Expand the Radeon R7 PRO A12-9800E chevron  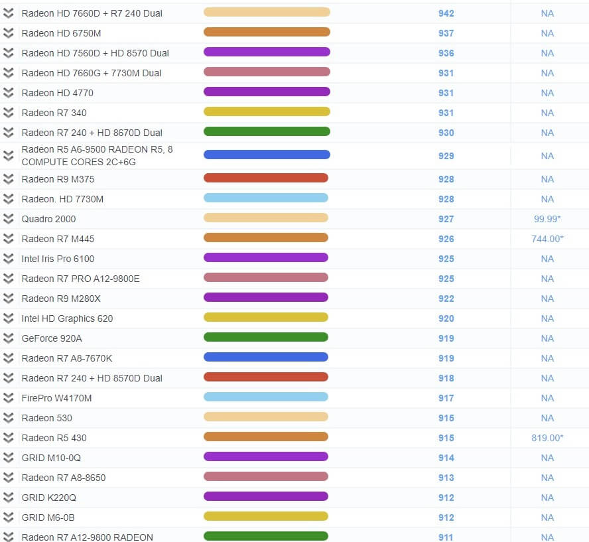tap(8, 279)
